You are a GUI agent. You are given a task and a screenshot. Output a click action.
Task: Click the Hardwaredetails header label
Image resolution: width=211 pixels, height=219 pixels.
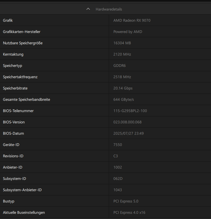(109, 9)
